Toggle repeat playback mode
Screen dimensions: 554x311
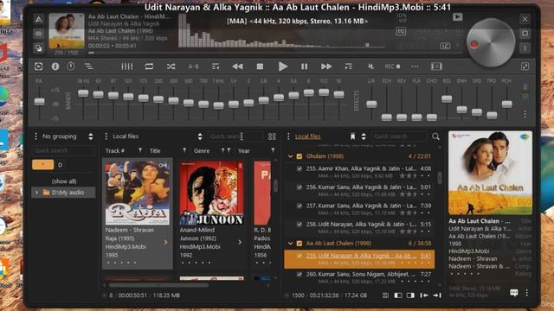point(149,67)
